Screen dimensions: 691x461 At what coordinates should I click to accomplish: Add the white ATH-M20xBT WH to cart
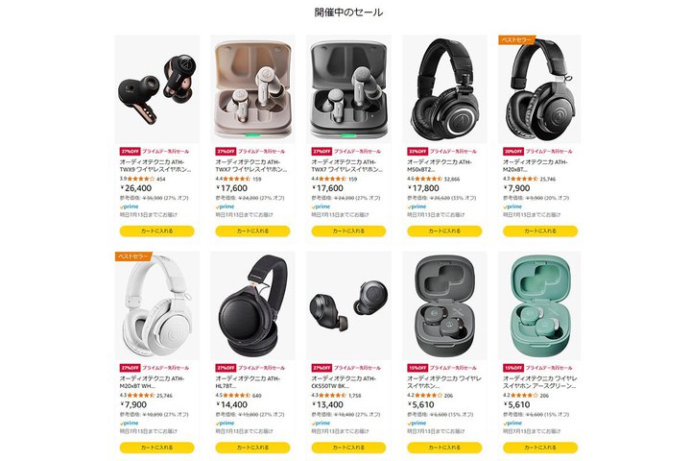tap(156, 448)
